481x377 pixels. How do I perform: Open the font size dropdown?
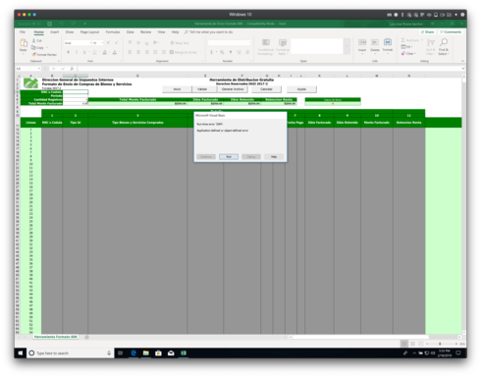coord(102,43)
